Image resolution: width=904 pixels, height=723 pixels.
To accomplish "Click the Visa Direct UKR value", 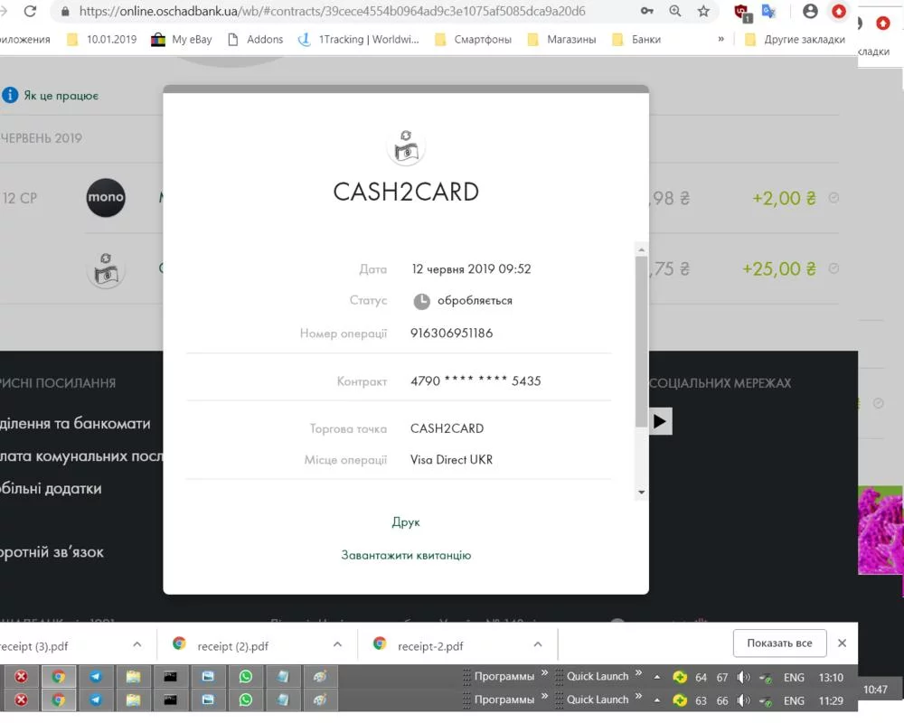I will (451, 460).
